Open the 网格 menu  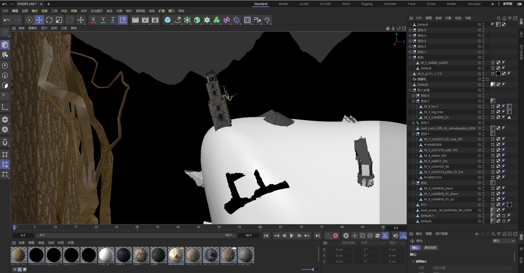coord(74,11)
